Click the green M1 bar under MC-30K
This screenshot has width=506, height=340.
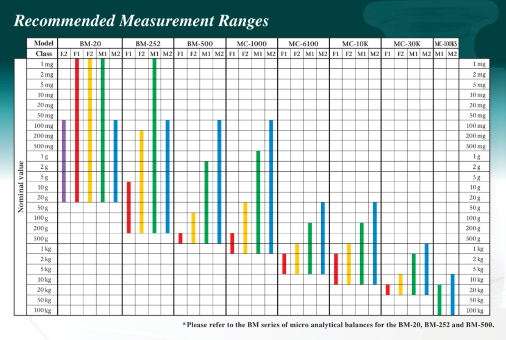click(414, 274)
